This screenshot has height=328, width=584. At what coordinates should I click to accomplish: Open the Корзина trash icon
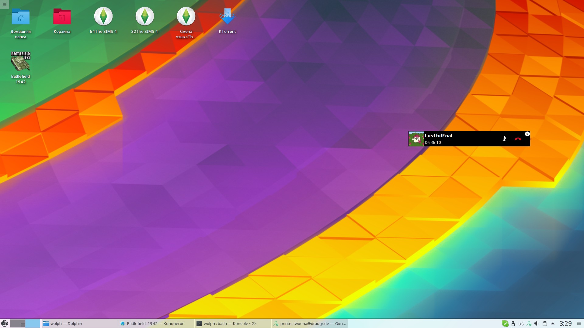coord(62,21)
